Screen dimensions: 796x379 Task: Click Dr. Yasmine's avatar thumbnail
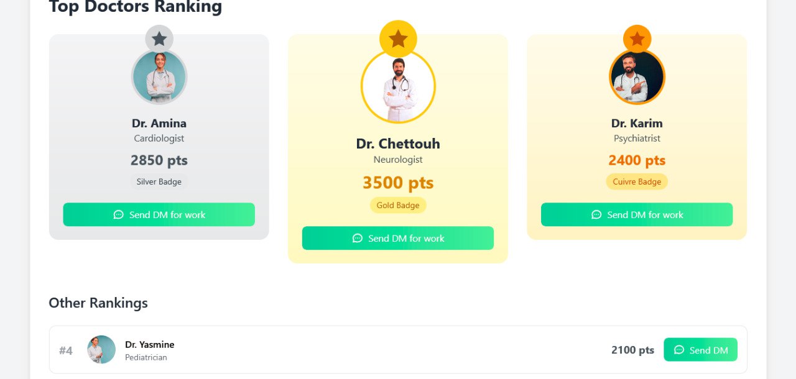(x=101, y=349)
